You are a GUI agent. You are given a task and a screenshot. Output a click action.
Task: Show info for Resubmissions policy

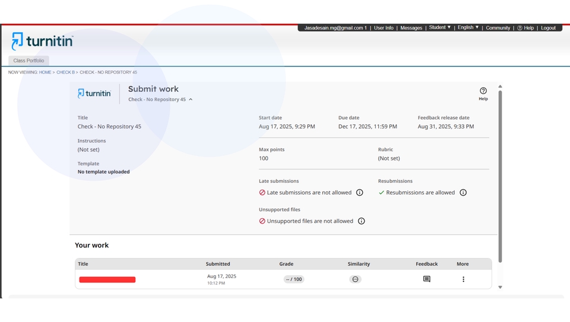point(463,193)
